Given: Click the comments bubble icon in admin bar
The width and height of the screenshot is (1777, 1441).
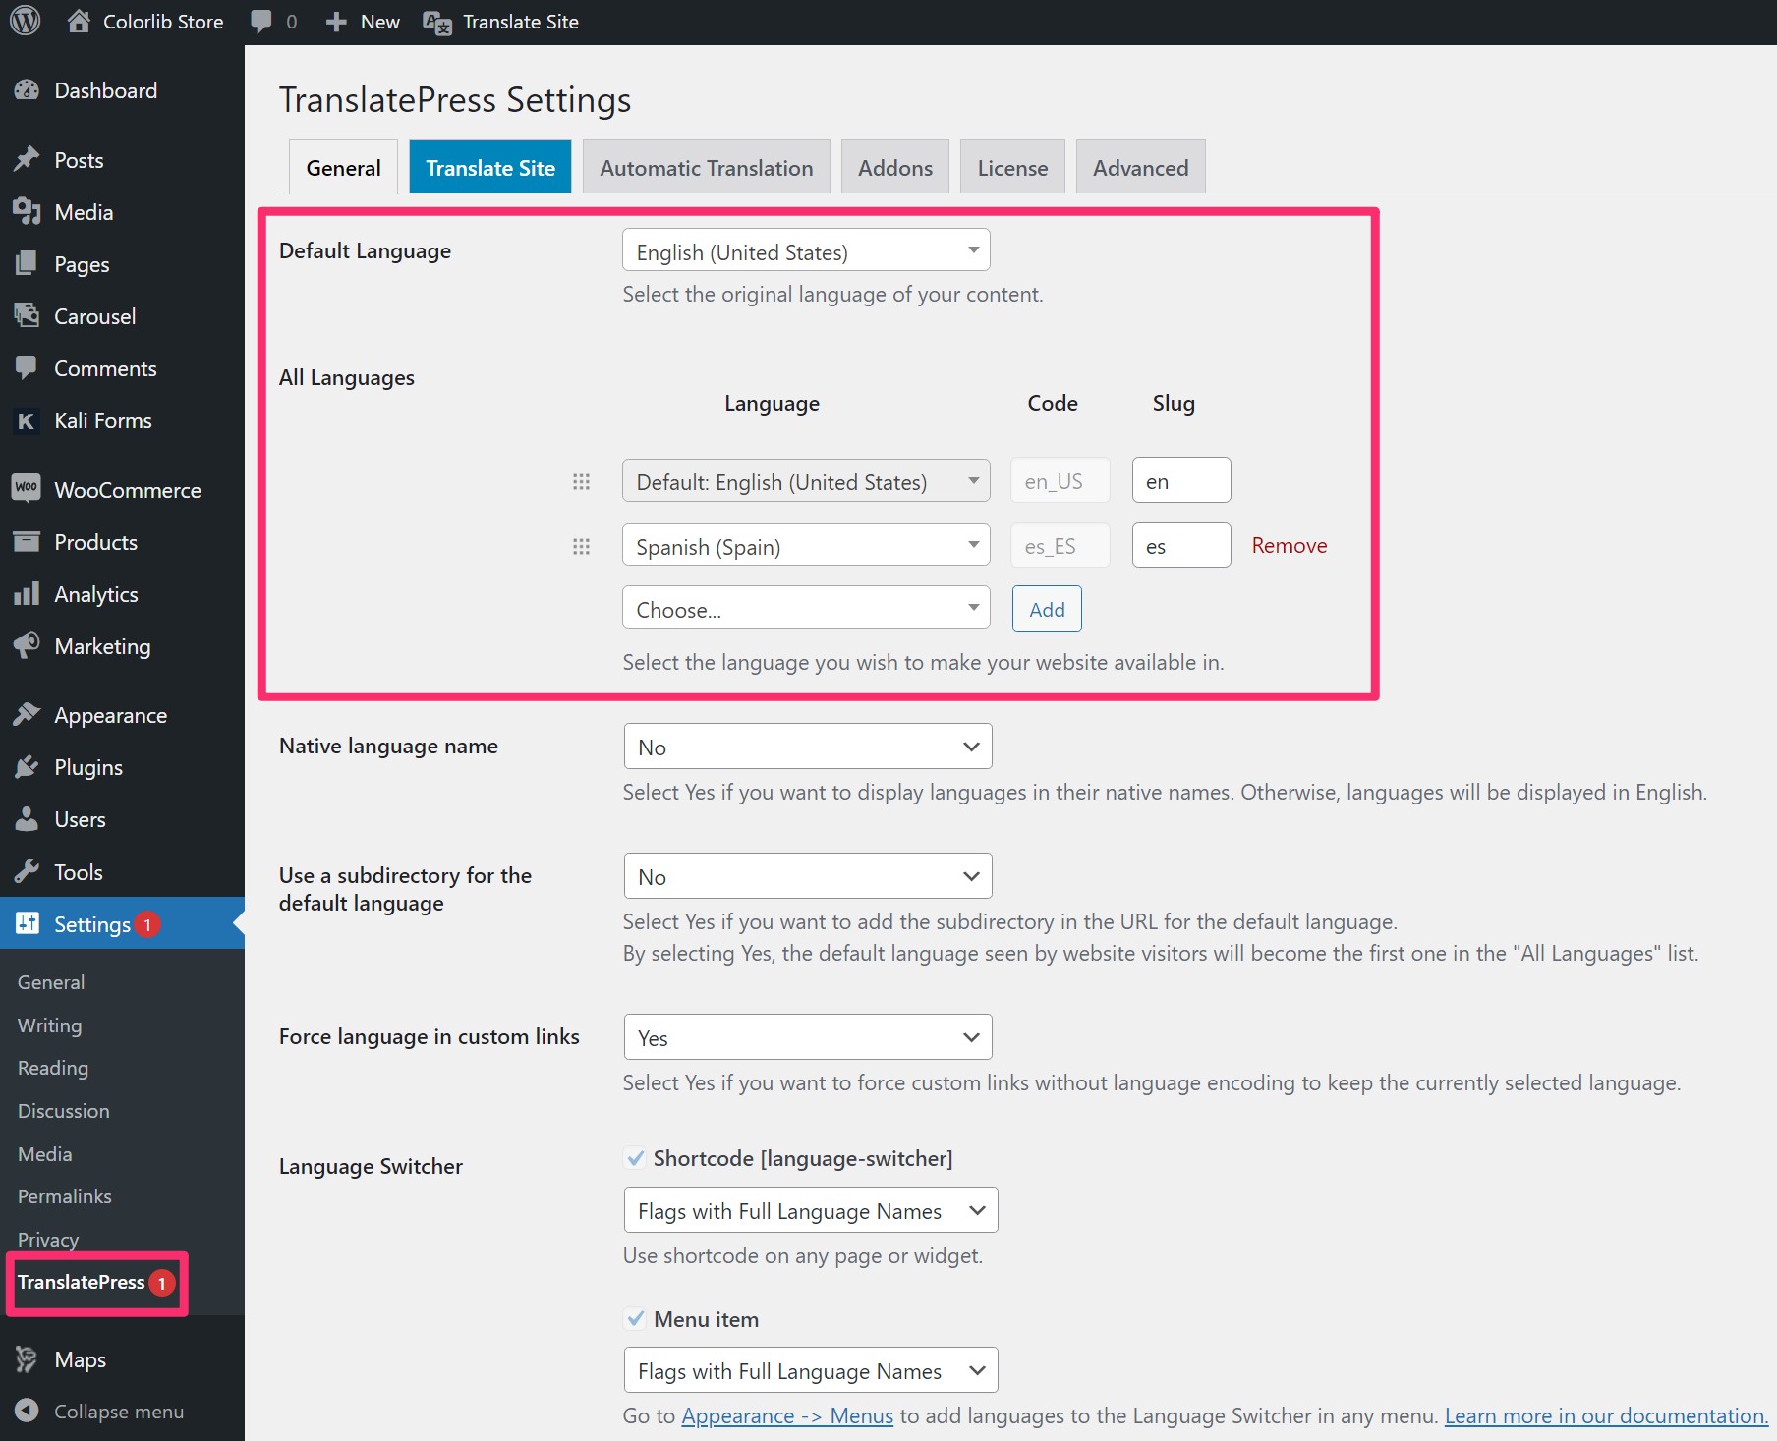Looking at the screenshot, I should 261,22.
